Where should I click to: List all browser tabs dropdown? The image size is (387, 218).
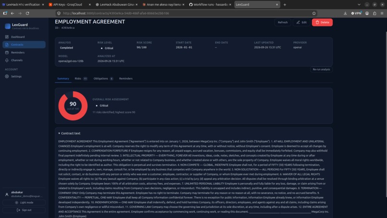(359, 4)
